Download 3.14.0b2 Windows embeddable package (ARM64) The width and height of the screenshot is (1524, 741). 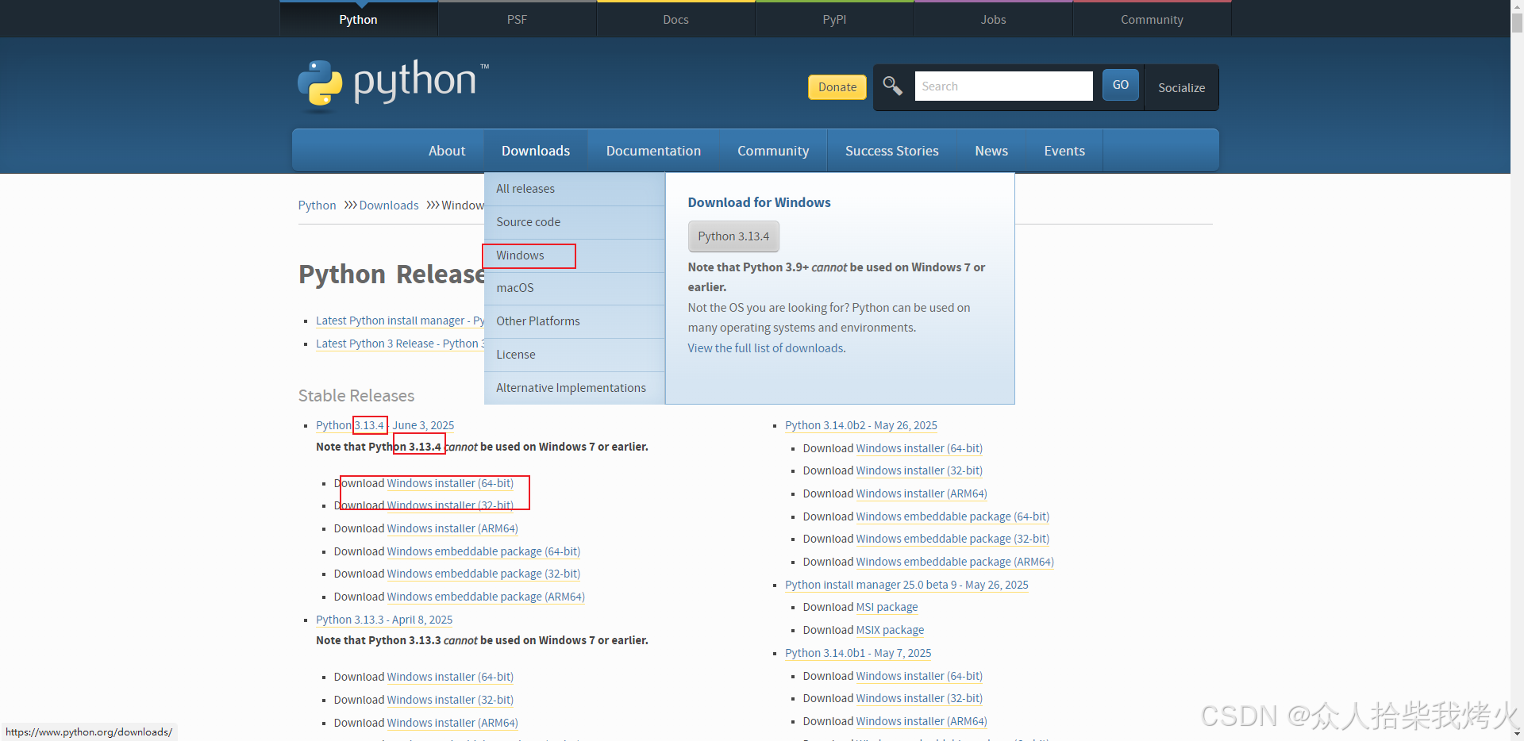tap(955, 562)
